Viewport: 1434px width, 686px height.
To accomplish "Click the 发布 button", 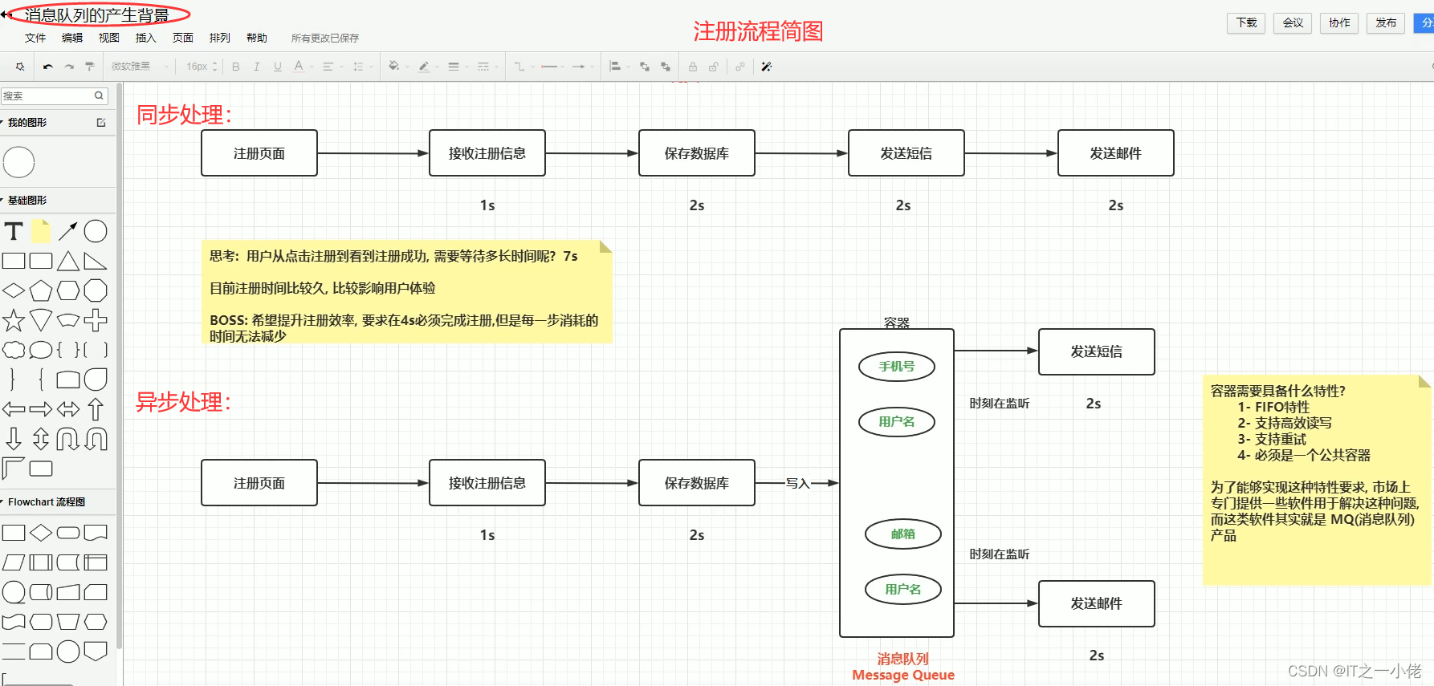I will click(x=1386, y=22).
